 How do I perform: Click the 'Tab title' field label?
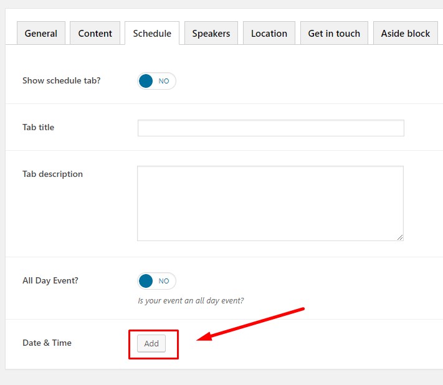pyautogui.click(x=38, y=127)
